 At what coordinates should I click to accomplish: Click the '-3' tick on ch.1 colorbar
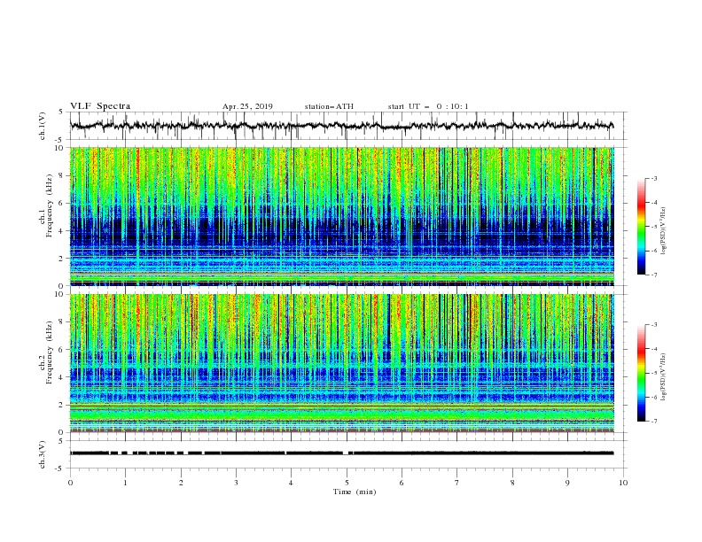[653, 178]
